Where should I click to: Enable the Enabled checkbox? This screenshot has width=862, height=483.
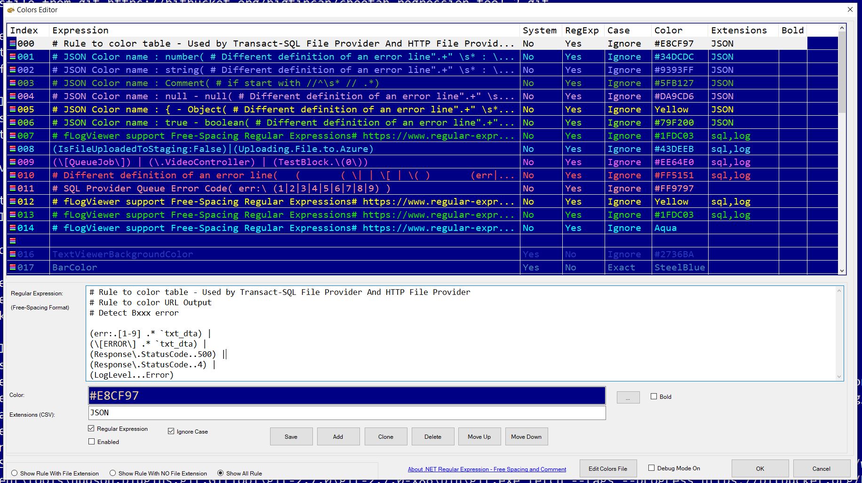(x=91, y=441)
